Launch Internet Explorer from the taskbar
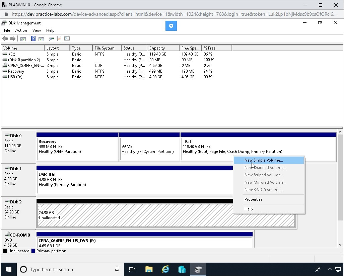This screenshot has width=344, height=276. click(x=165, y=269)
